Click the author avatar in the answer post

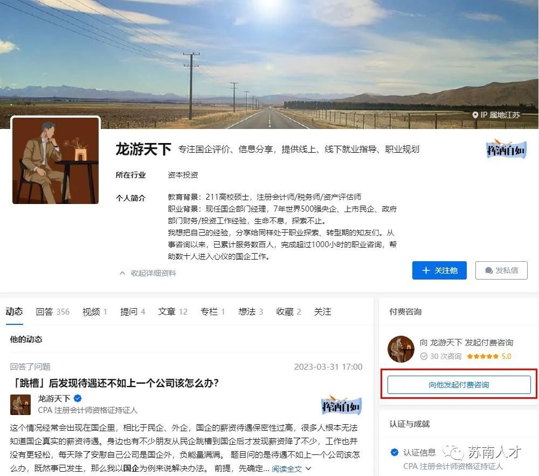coord(20,404)
